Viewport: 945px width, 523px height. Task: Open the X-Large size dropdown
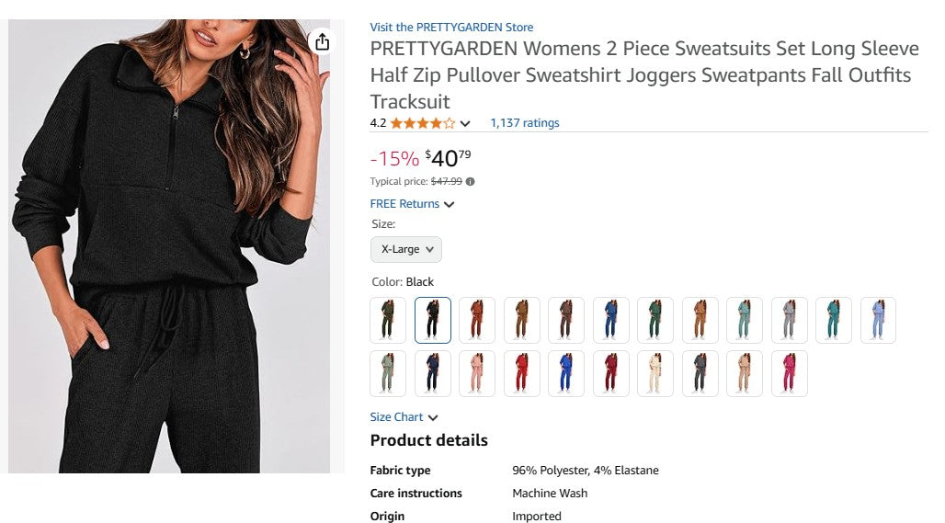click(406, 249)
